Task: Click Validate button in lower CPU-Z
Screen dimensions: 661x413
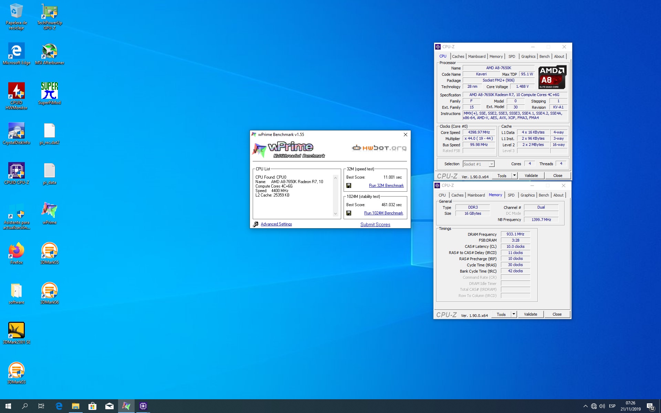Action: click(x=531, y=314)
